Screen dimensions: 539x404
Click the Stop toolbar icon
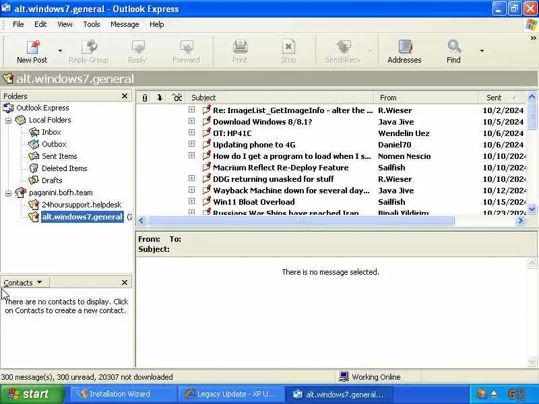pyautogui.click(x=288, y=46)
